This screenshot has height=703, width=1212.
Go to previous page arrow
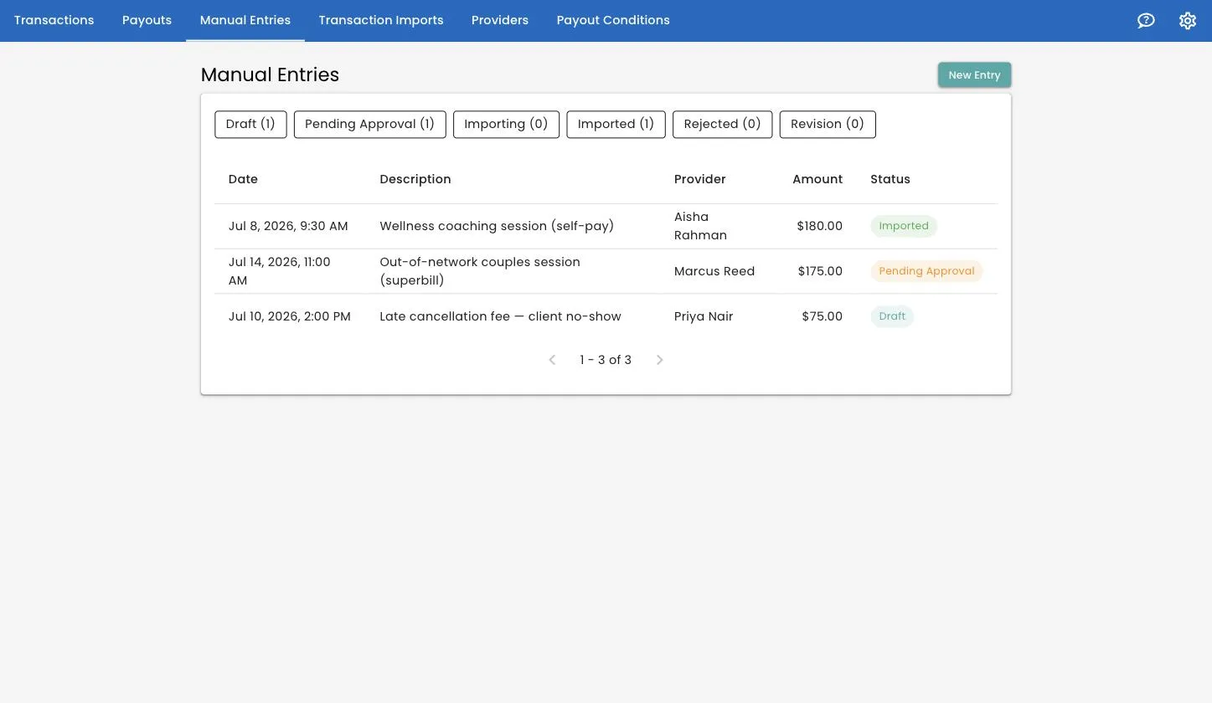tap(552, 360)
